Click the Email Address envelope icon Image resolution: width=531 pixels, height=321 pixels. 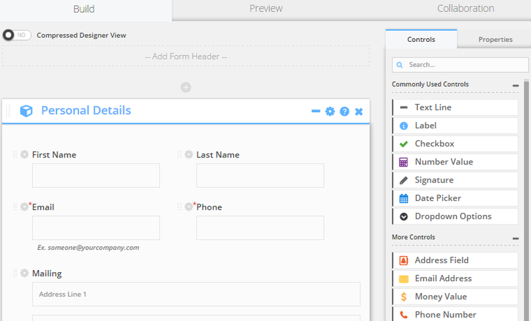click(x=404, y=279)
